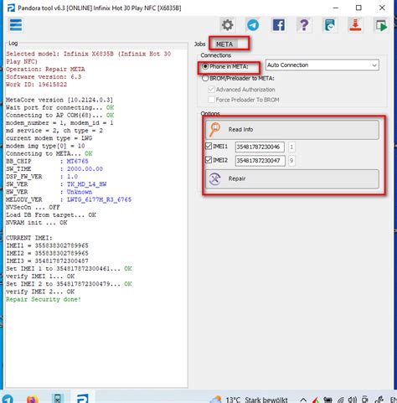Viewport: 397px width, 403px height.
Task: Open the weather widget showing 13°C
Action: click(x=249, y=400)
